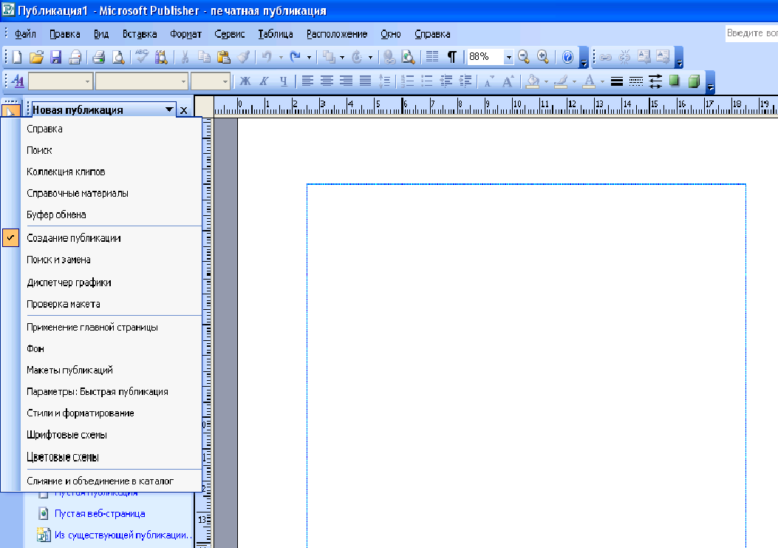Click the Пустая веб-страница link
The height and width of the screenshot is (548, 778).
[100, 514]
